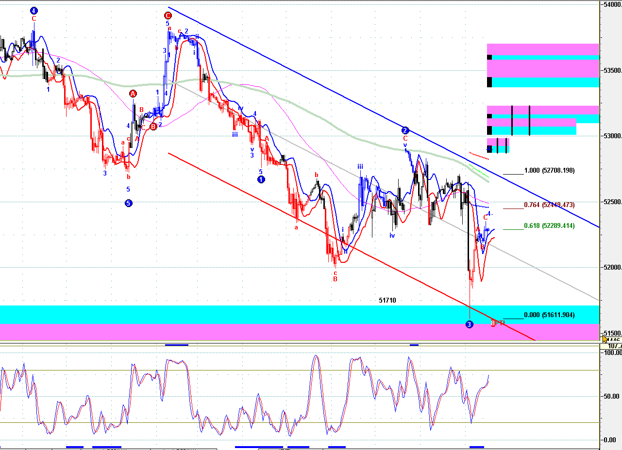Select blue circled wave 2 near trendline

[x=405, y=130]
